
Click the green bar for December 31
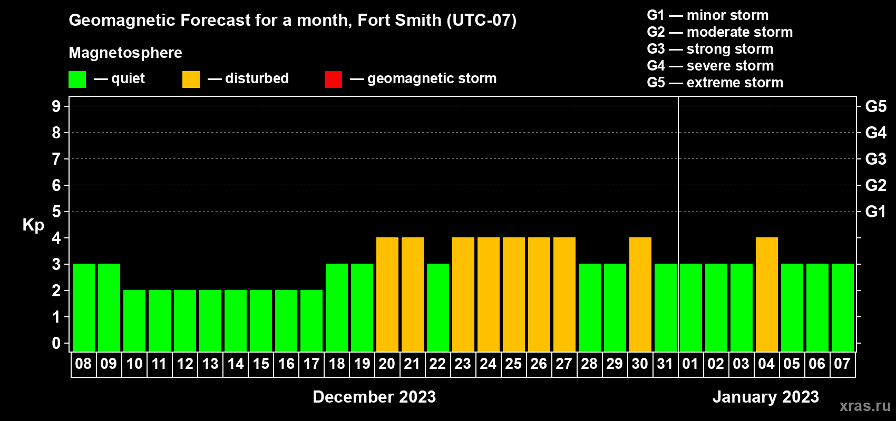(666, 307)
